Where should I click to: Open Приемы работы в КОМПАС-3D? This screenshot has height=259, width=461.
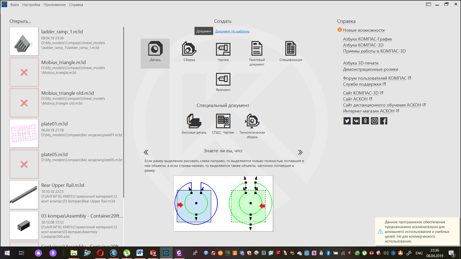[375, 51]
